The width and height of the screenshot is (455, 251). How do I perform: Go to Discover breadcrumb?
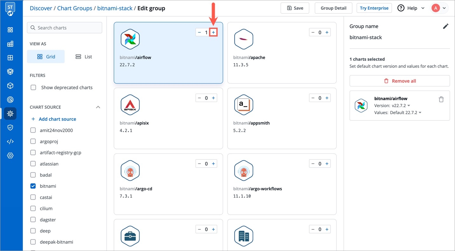[41, 8]
